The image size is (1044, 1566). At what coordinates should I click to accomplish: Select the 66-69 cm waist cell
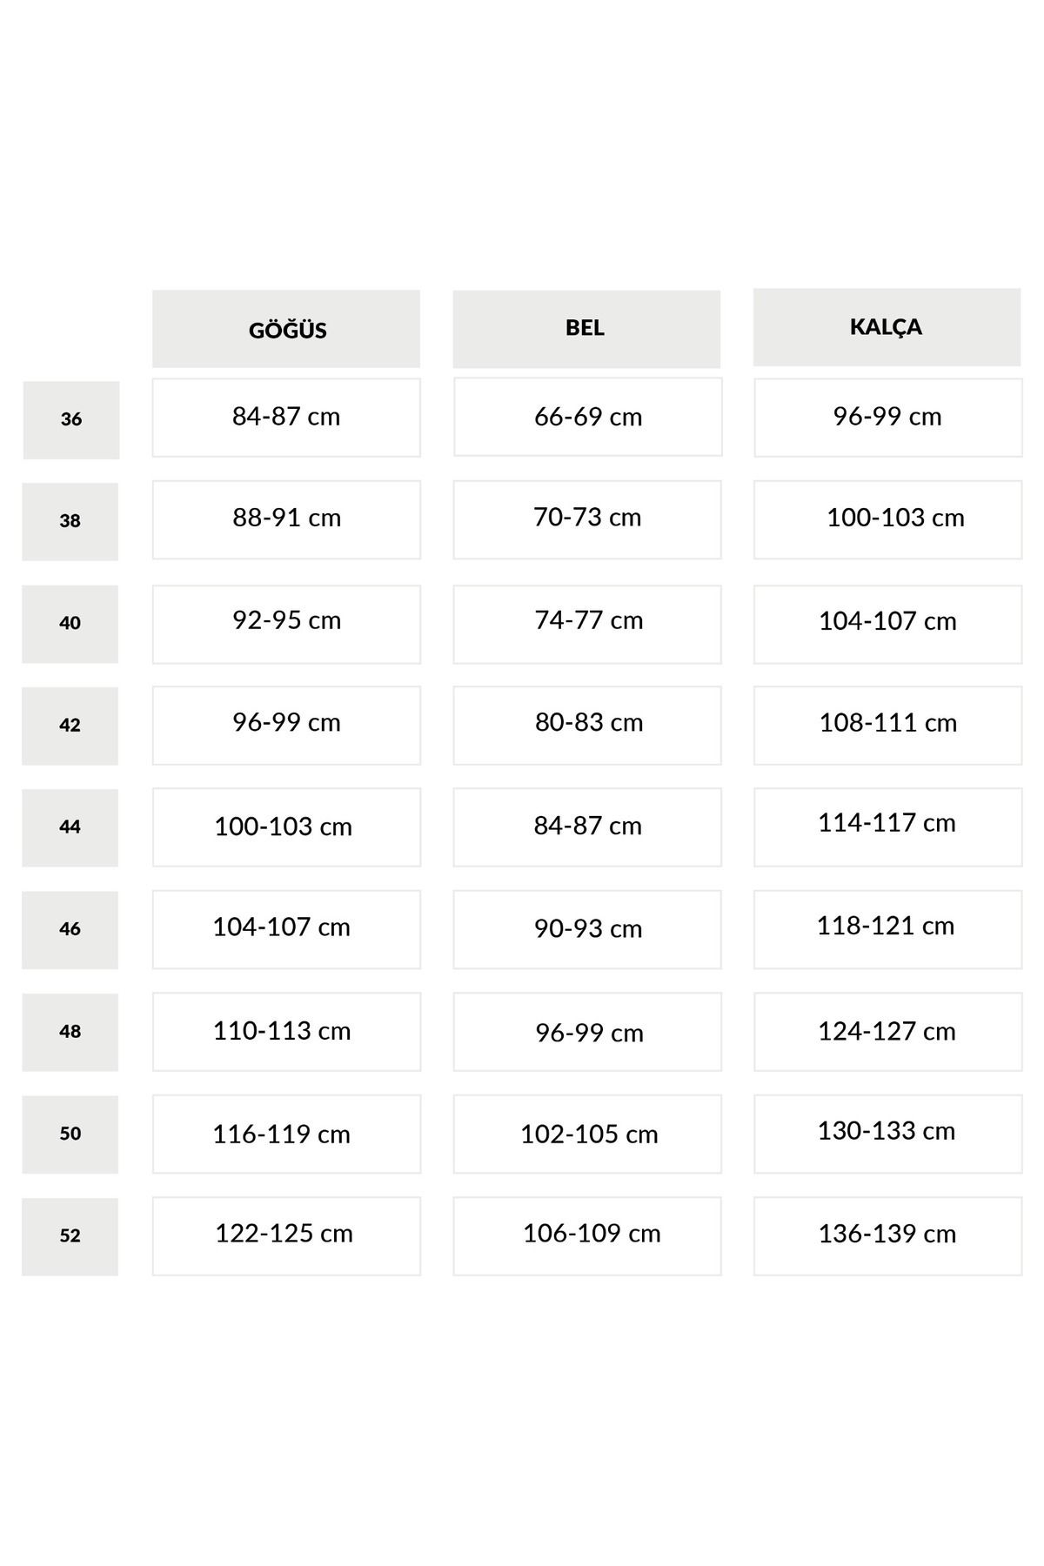coord(588,417)
